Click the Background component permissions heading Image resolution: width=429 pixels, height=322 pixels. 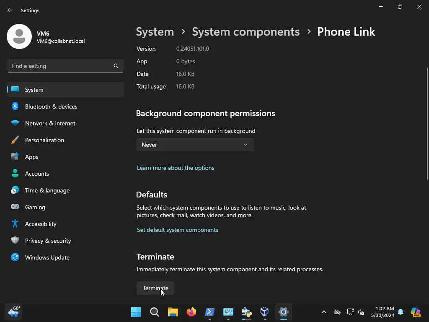pos(205,113)
